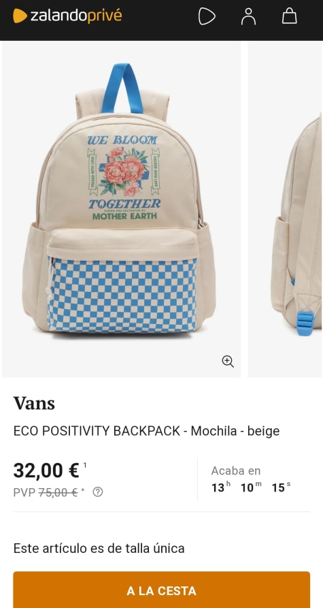Click the talla única size notice
This screenshot has height=608, width=323.
point(99,548)
